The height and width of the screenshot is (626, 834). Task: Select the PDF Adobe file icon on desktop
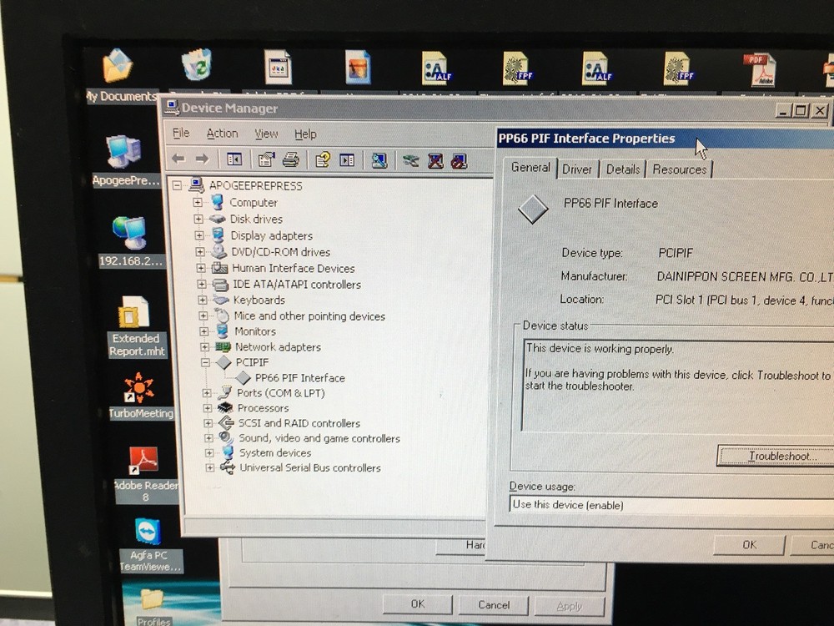[x=760, y=70]
